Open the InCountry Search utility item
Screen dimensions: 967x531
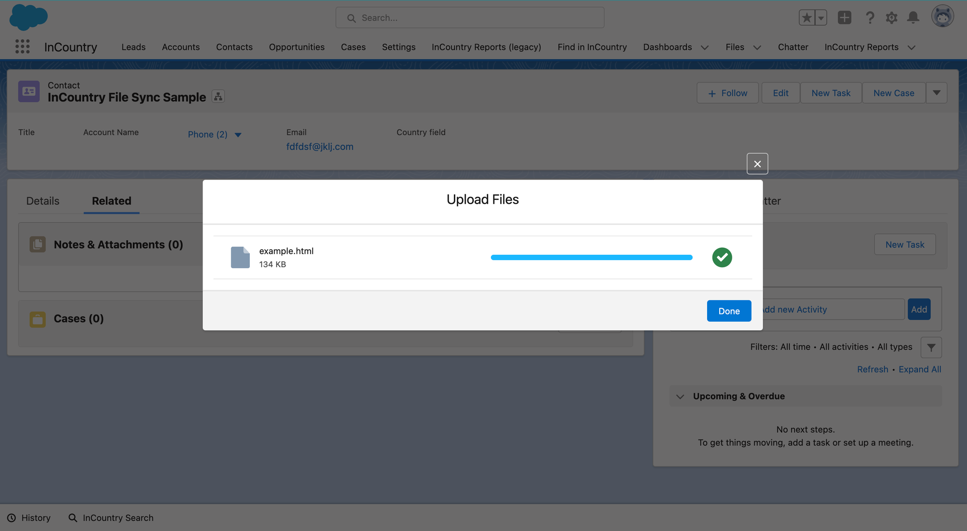pyautogui.click(x=111, y=518)
